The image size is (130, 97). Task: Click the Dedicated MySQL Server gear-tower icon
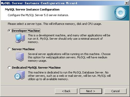click(x=20, y=75)
